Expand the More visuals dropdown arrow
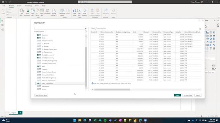Image resolution: width=220 pixels, height=123 pixels. pos(86,15)
